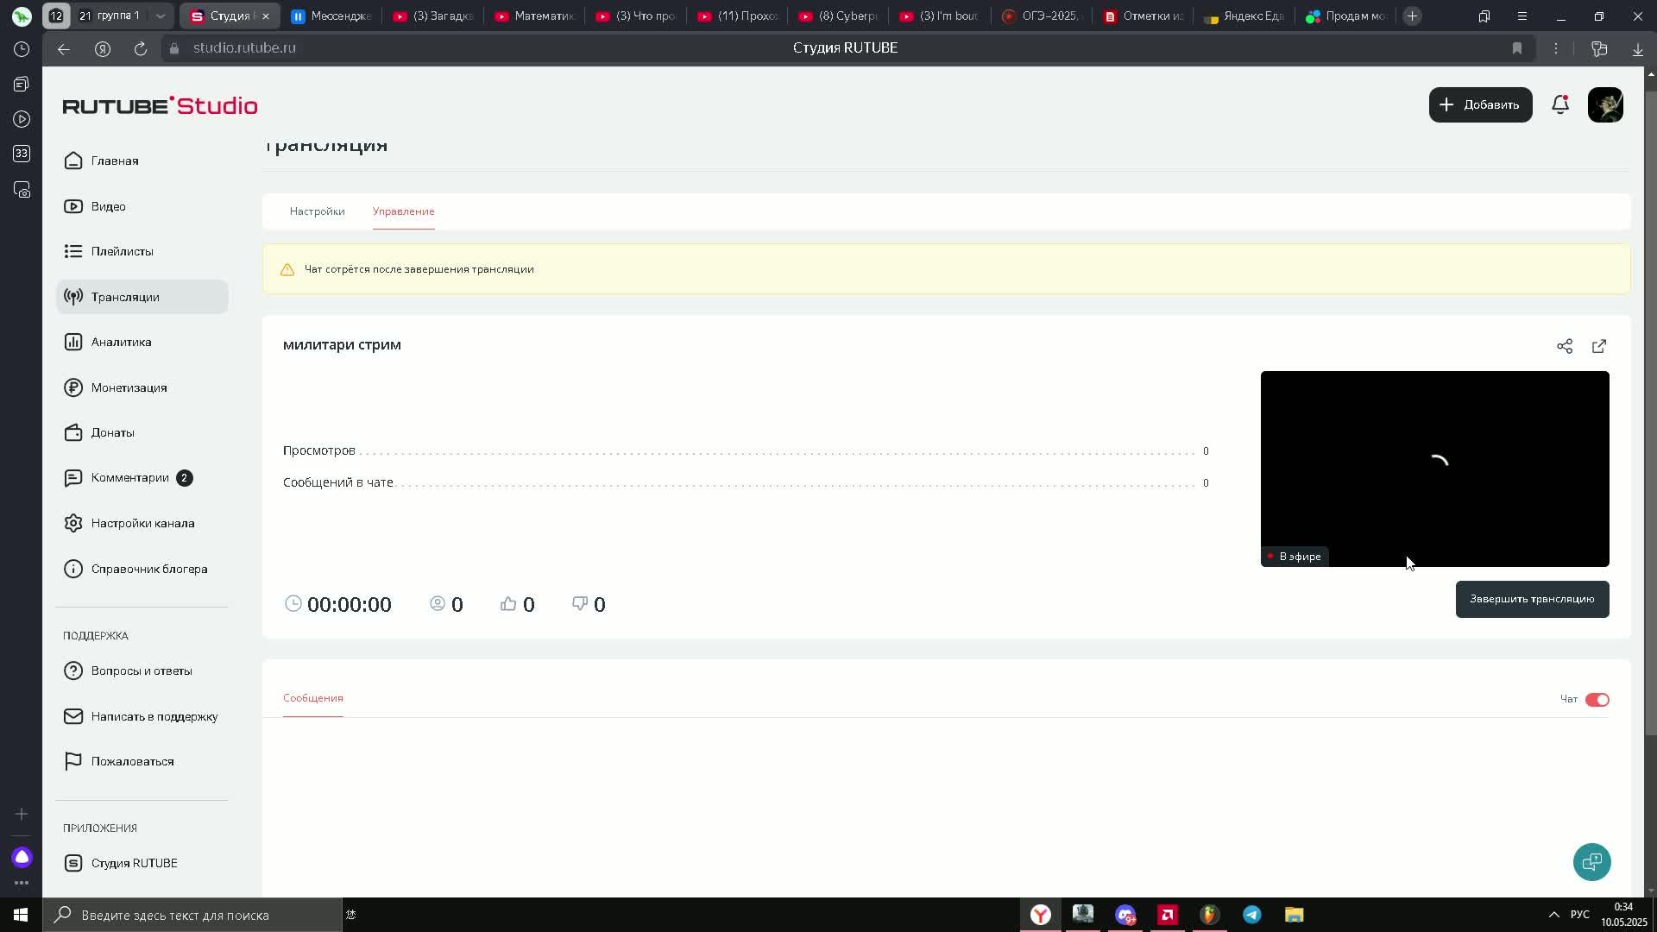Open the support chat bubble icon

(1591, 861)
